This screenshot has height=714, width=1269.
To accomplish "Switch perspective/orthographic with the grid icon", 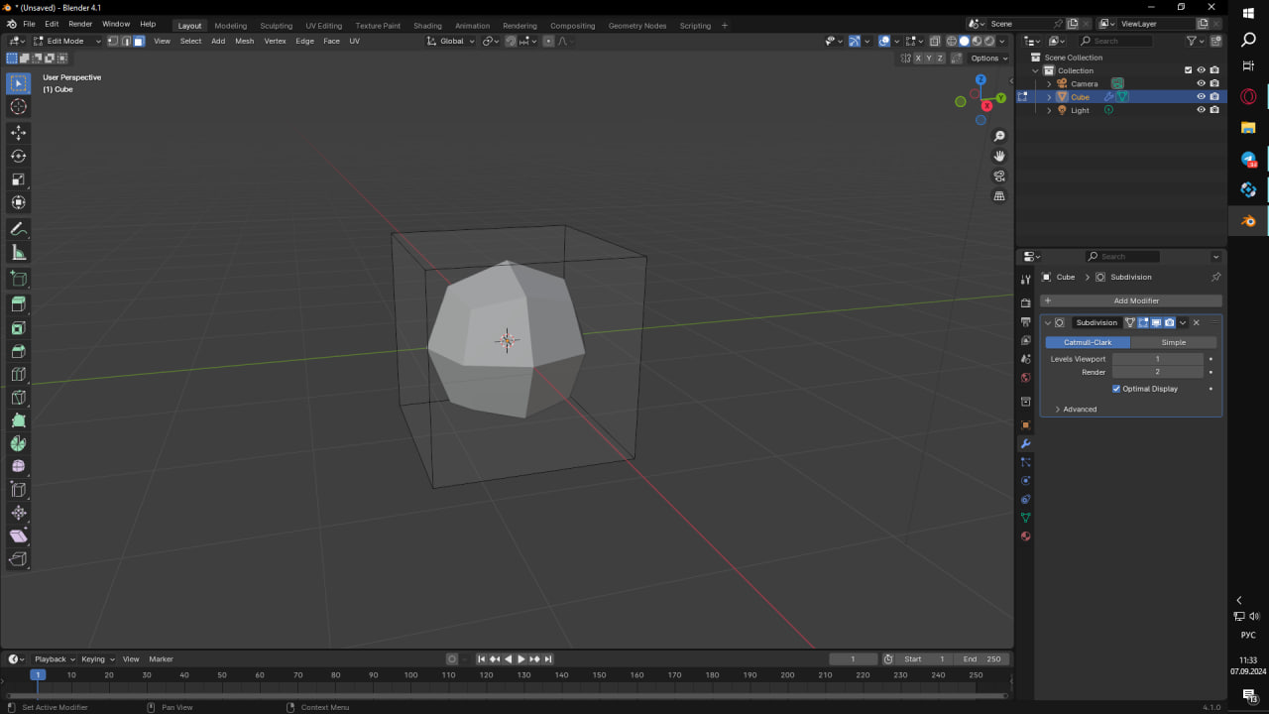I will [x=999, y=195].
